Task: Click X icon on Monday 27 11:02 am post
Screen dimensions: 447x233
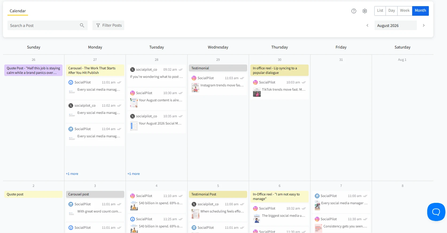Action: click(71, 106)
